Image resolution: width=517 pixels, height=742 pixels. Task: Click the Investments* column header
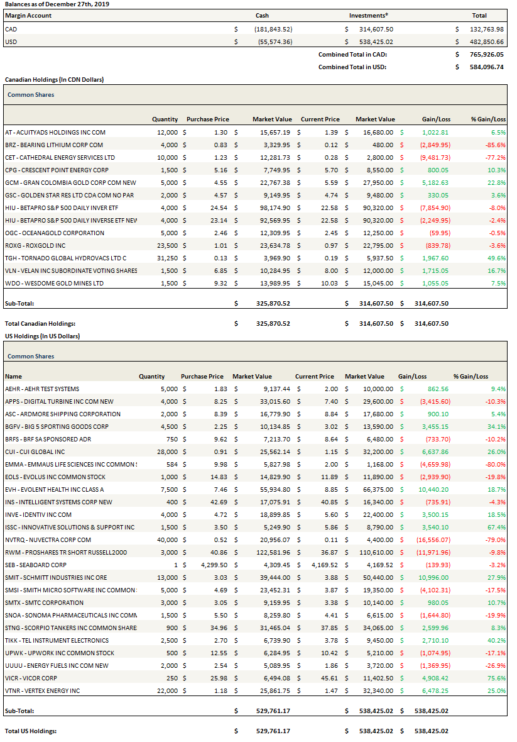(x=368, y=15)
